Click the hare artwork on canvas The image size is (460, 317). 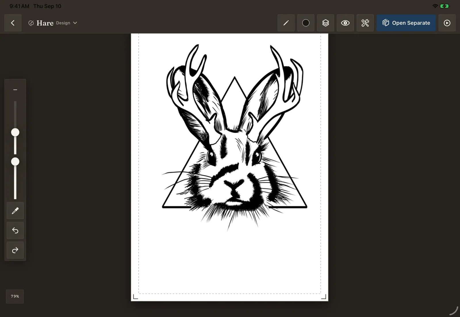coord(235,138)
